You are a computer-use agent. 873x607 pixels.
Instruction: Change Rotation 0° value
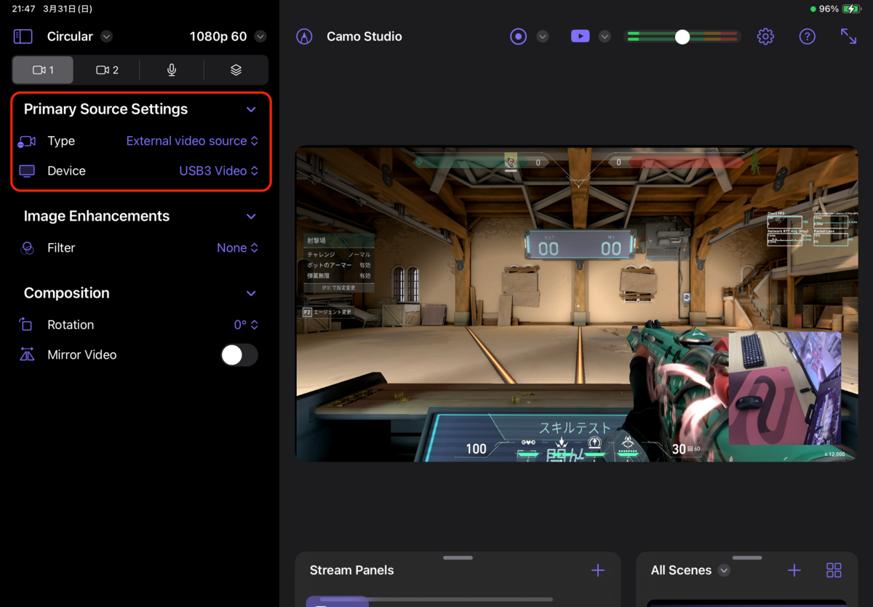(246, 325)
